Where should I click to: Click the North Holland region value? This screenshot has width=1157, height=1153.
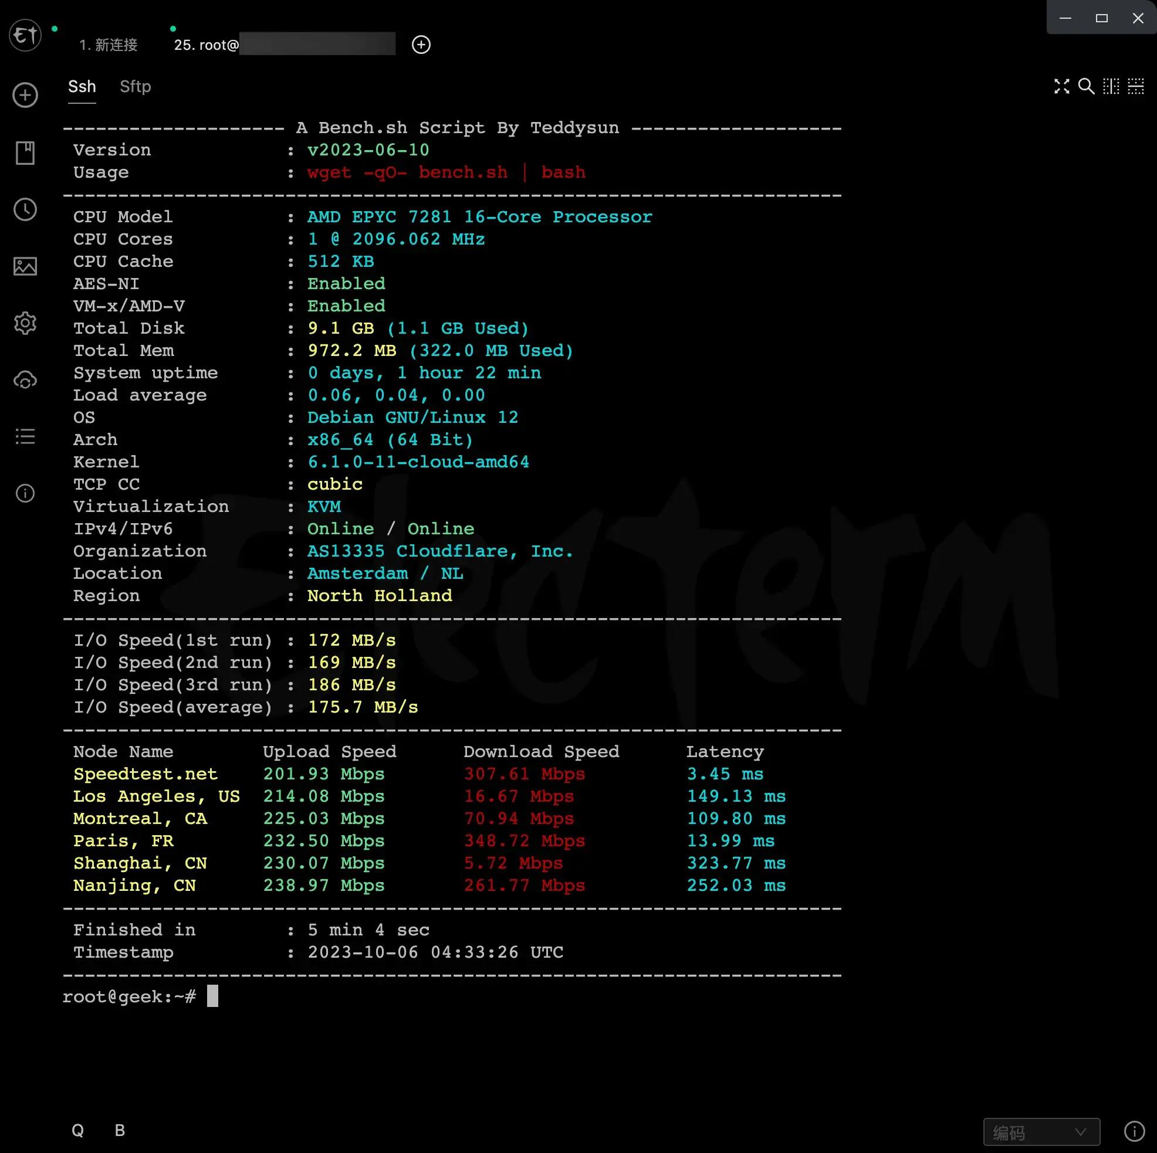[380, 596]
